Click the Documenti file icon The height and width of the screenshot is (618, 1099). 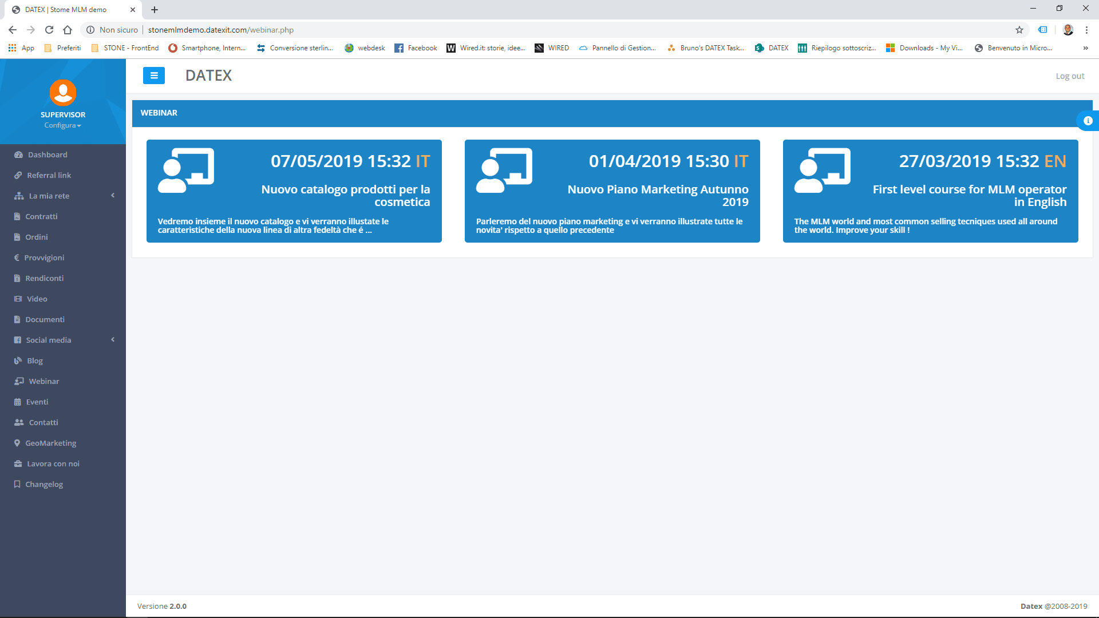coord(17,319)
